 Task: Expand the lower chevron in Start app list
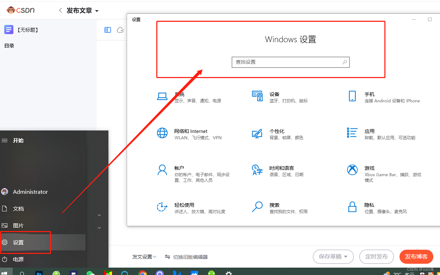tap(99, 228)
